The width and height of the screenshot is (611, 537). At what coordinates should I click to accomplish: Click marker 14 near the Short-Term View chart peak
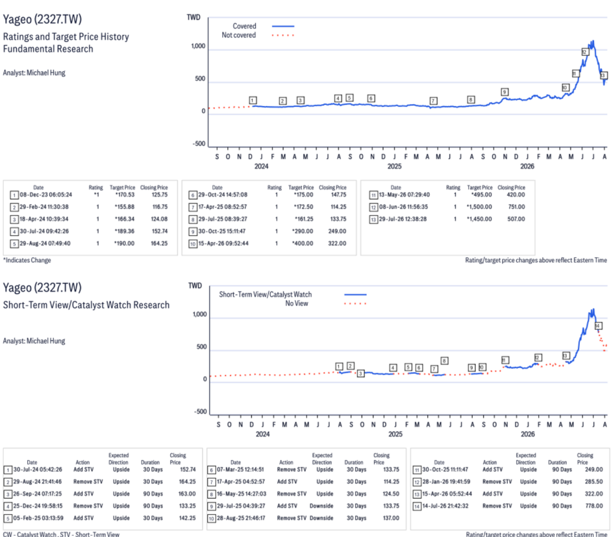pos(599,326)
